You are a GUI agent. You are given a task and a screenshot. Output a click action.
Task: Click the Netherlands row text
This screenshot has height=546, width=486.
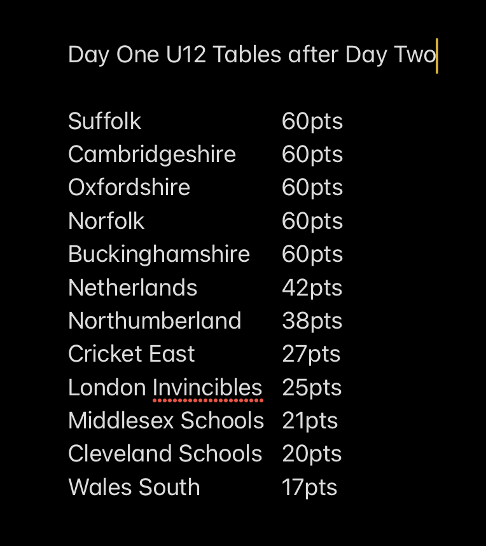pos(133,288)
